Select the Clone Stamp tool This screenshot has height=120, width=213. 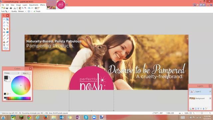(4, 42)
